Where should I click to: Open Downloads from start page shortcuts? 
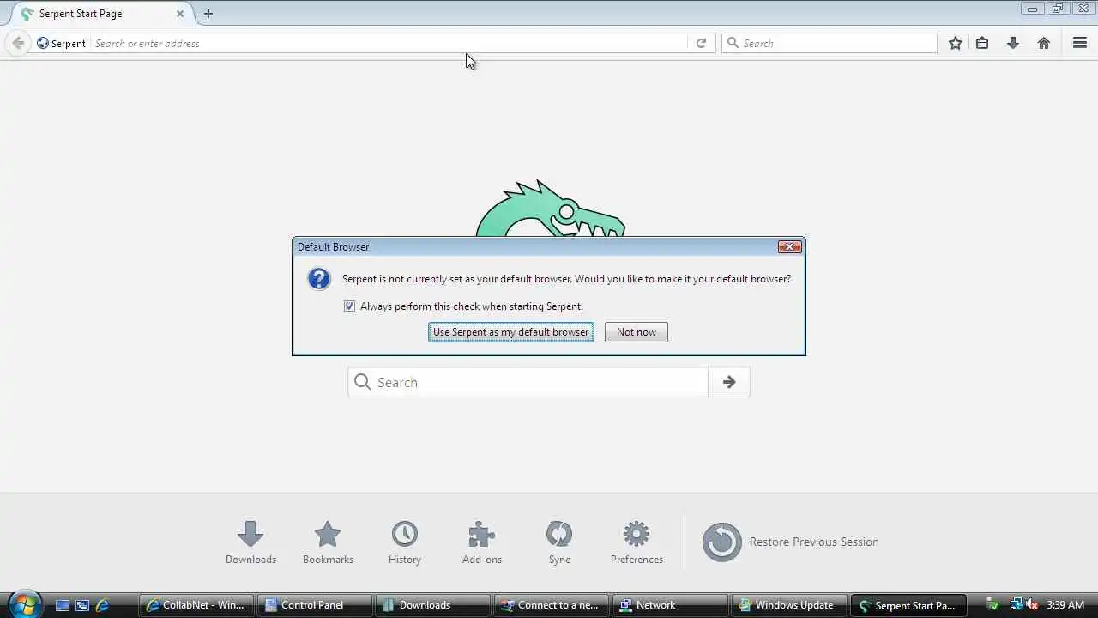(x=250, y=542)
